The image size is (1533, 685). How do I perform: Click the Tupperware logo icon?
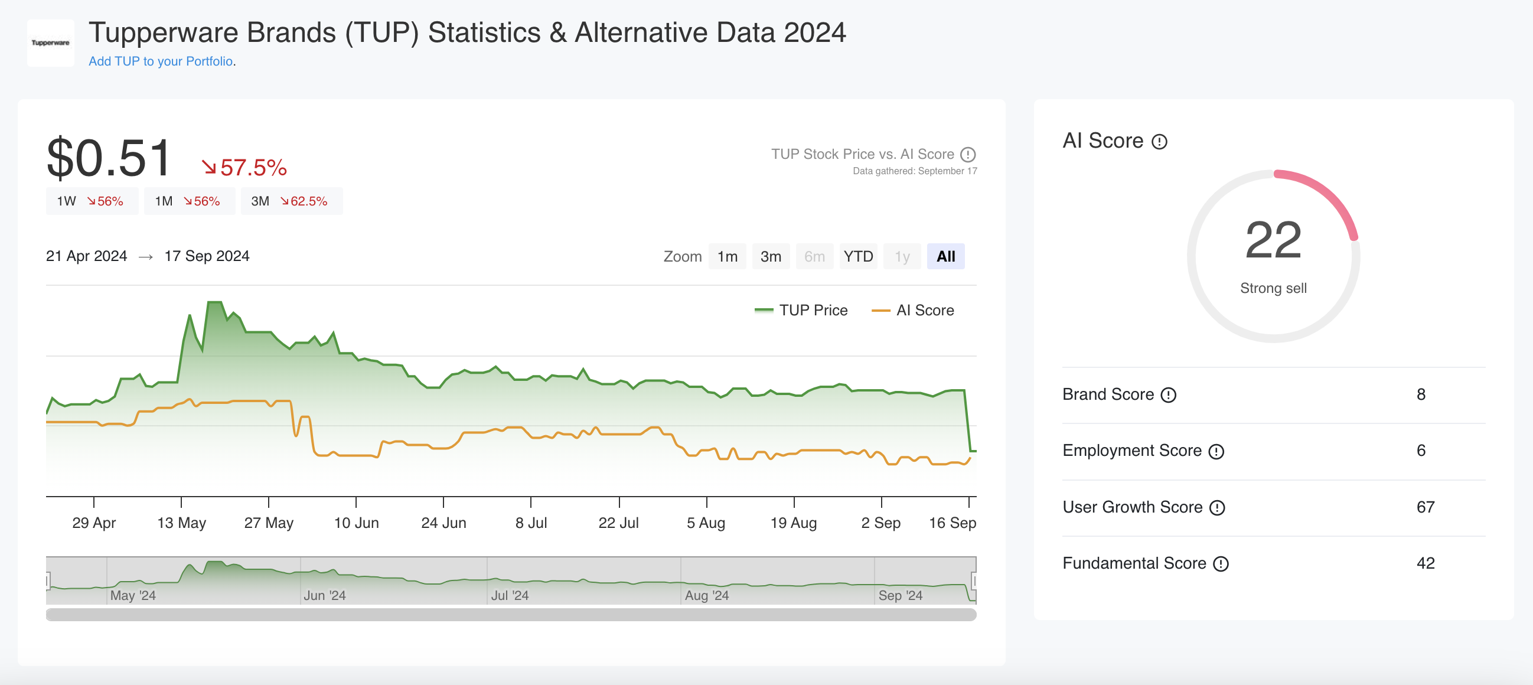coord(50,43)
